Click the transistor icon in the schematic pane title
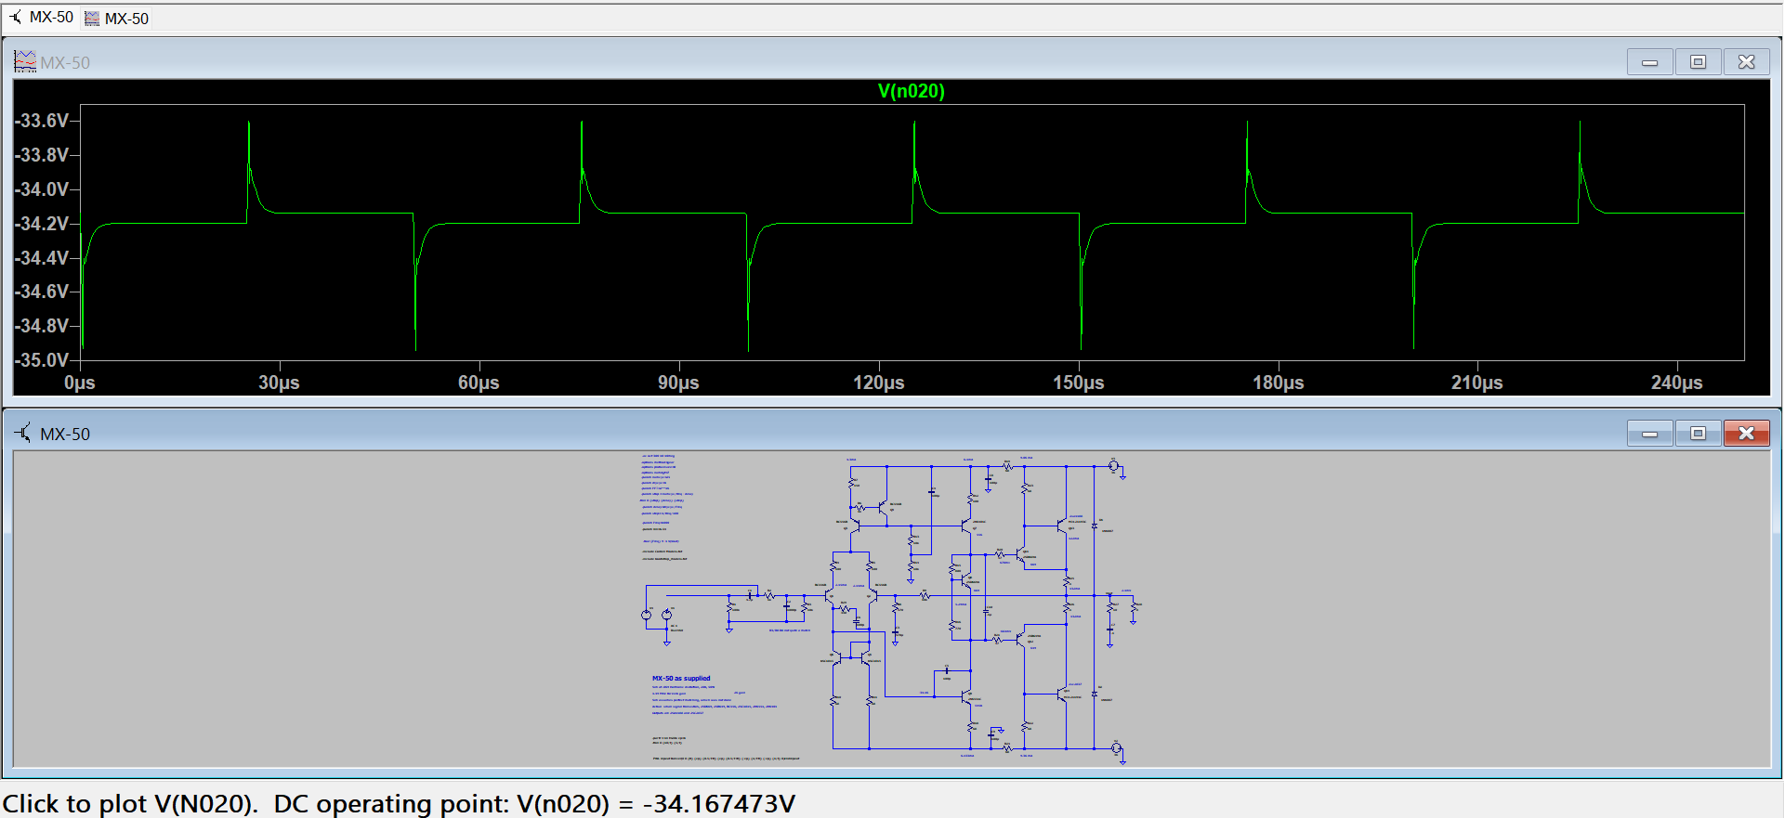This screenshot has width=1784, height=818. coord(23,433)
